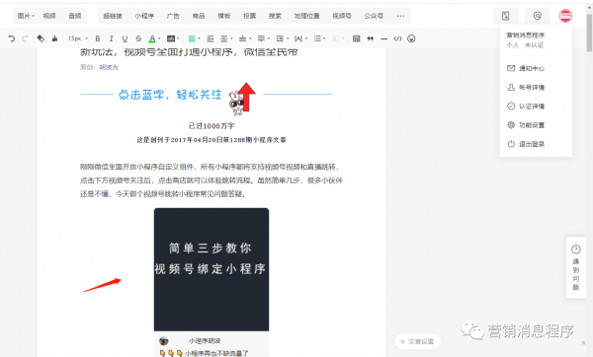Insert a blockquote

pyautogui.click(x=371, y=38)
